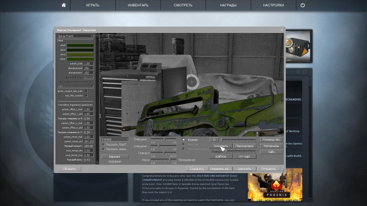The image size is (367, 206).
Task: Go to the home screen icon
Action: 64,5
